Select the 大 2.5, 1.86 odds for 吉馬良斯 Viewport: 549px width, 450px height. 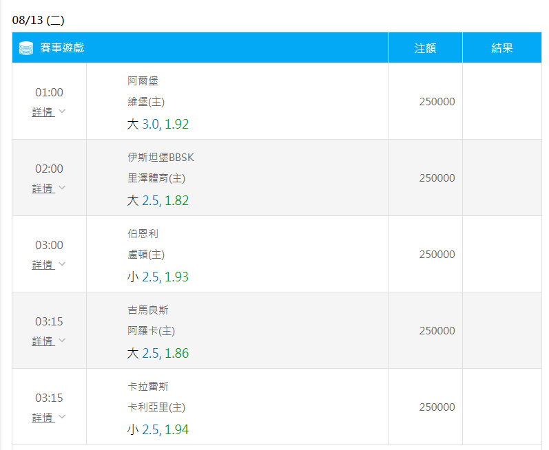[x=158, y=353]
